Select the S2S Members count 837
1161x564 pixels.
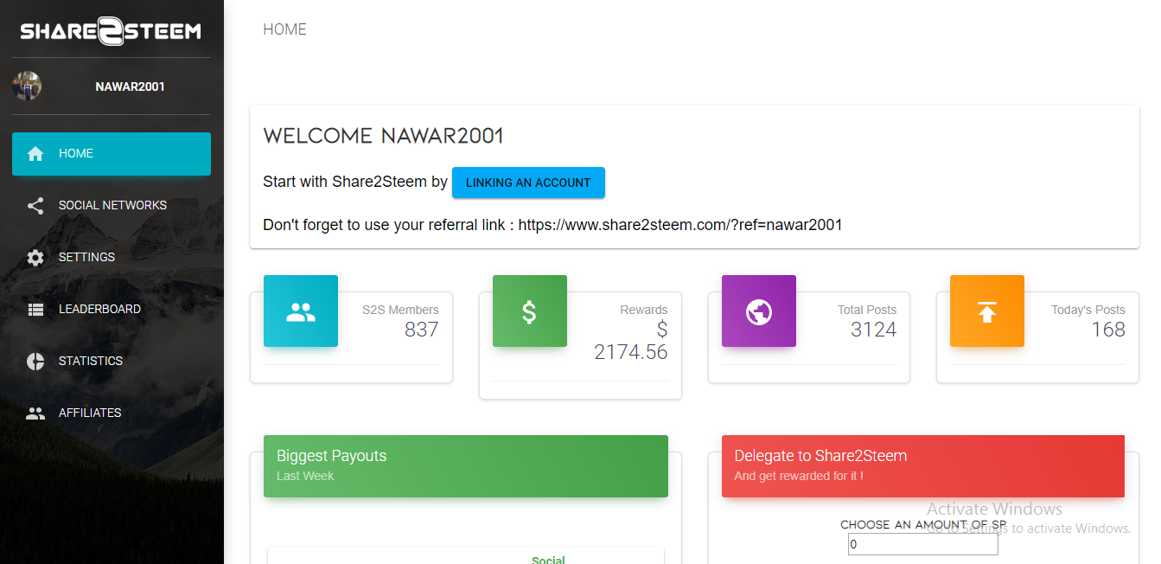pos(422,330)
